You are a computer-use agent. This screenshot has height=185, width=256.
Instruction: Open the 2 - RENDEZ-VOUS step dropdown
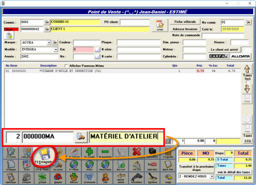pos(212,176)
